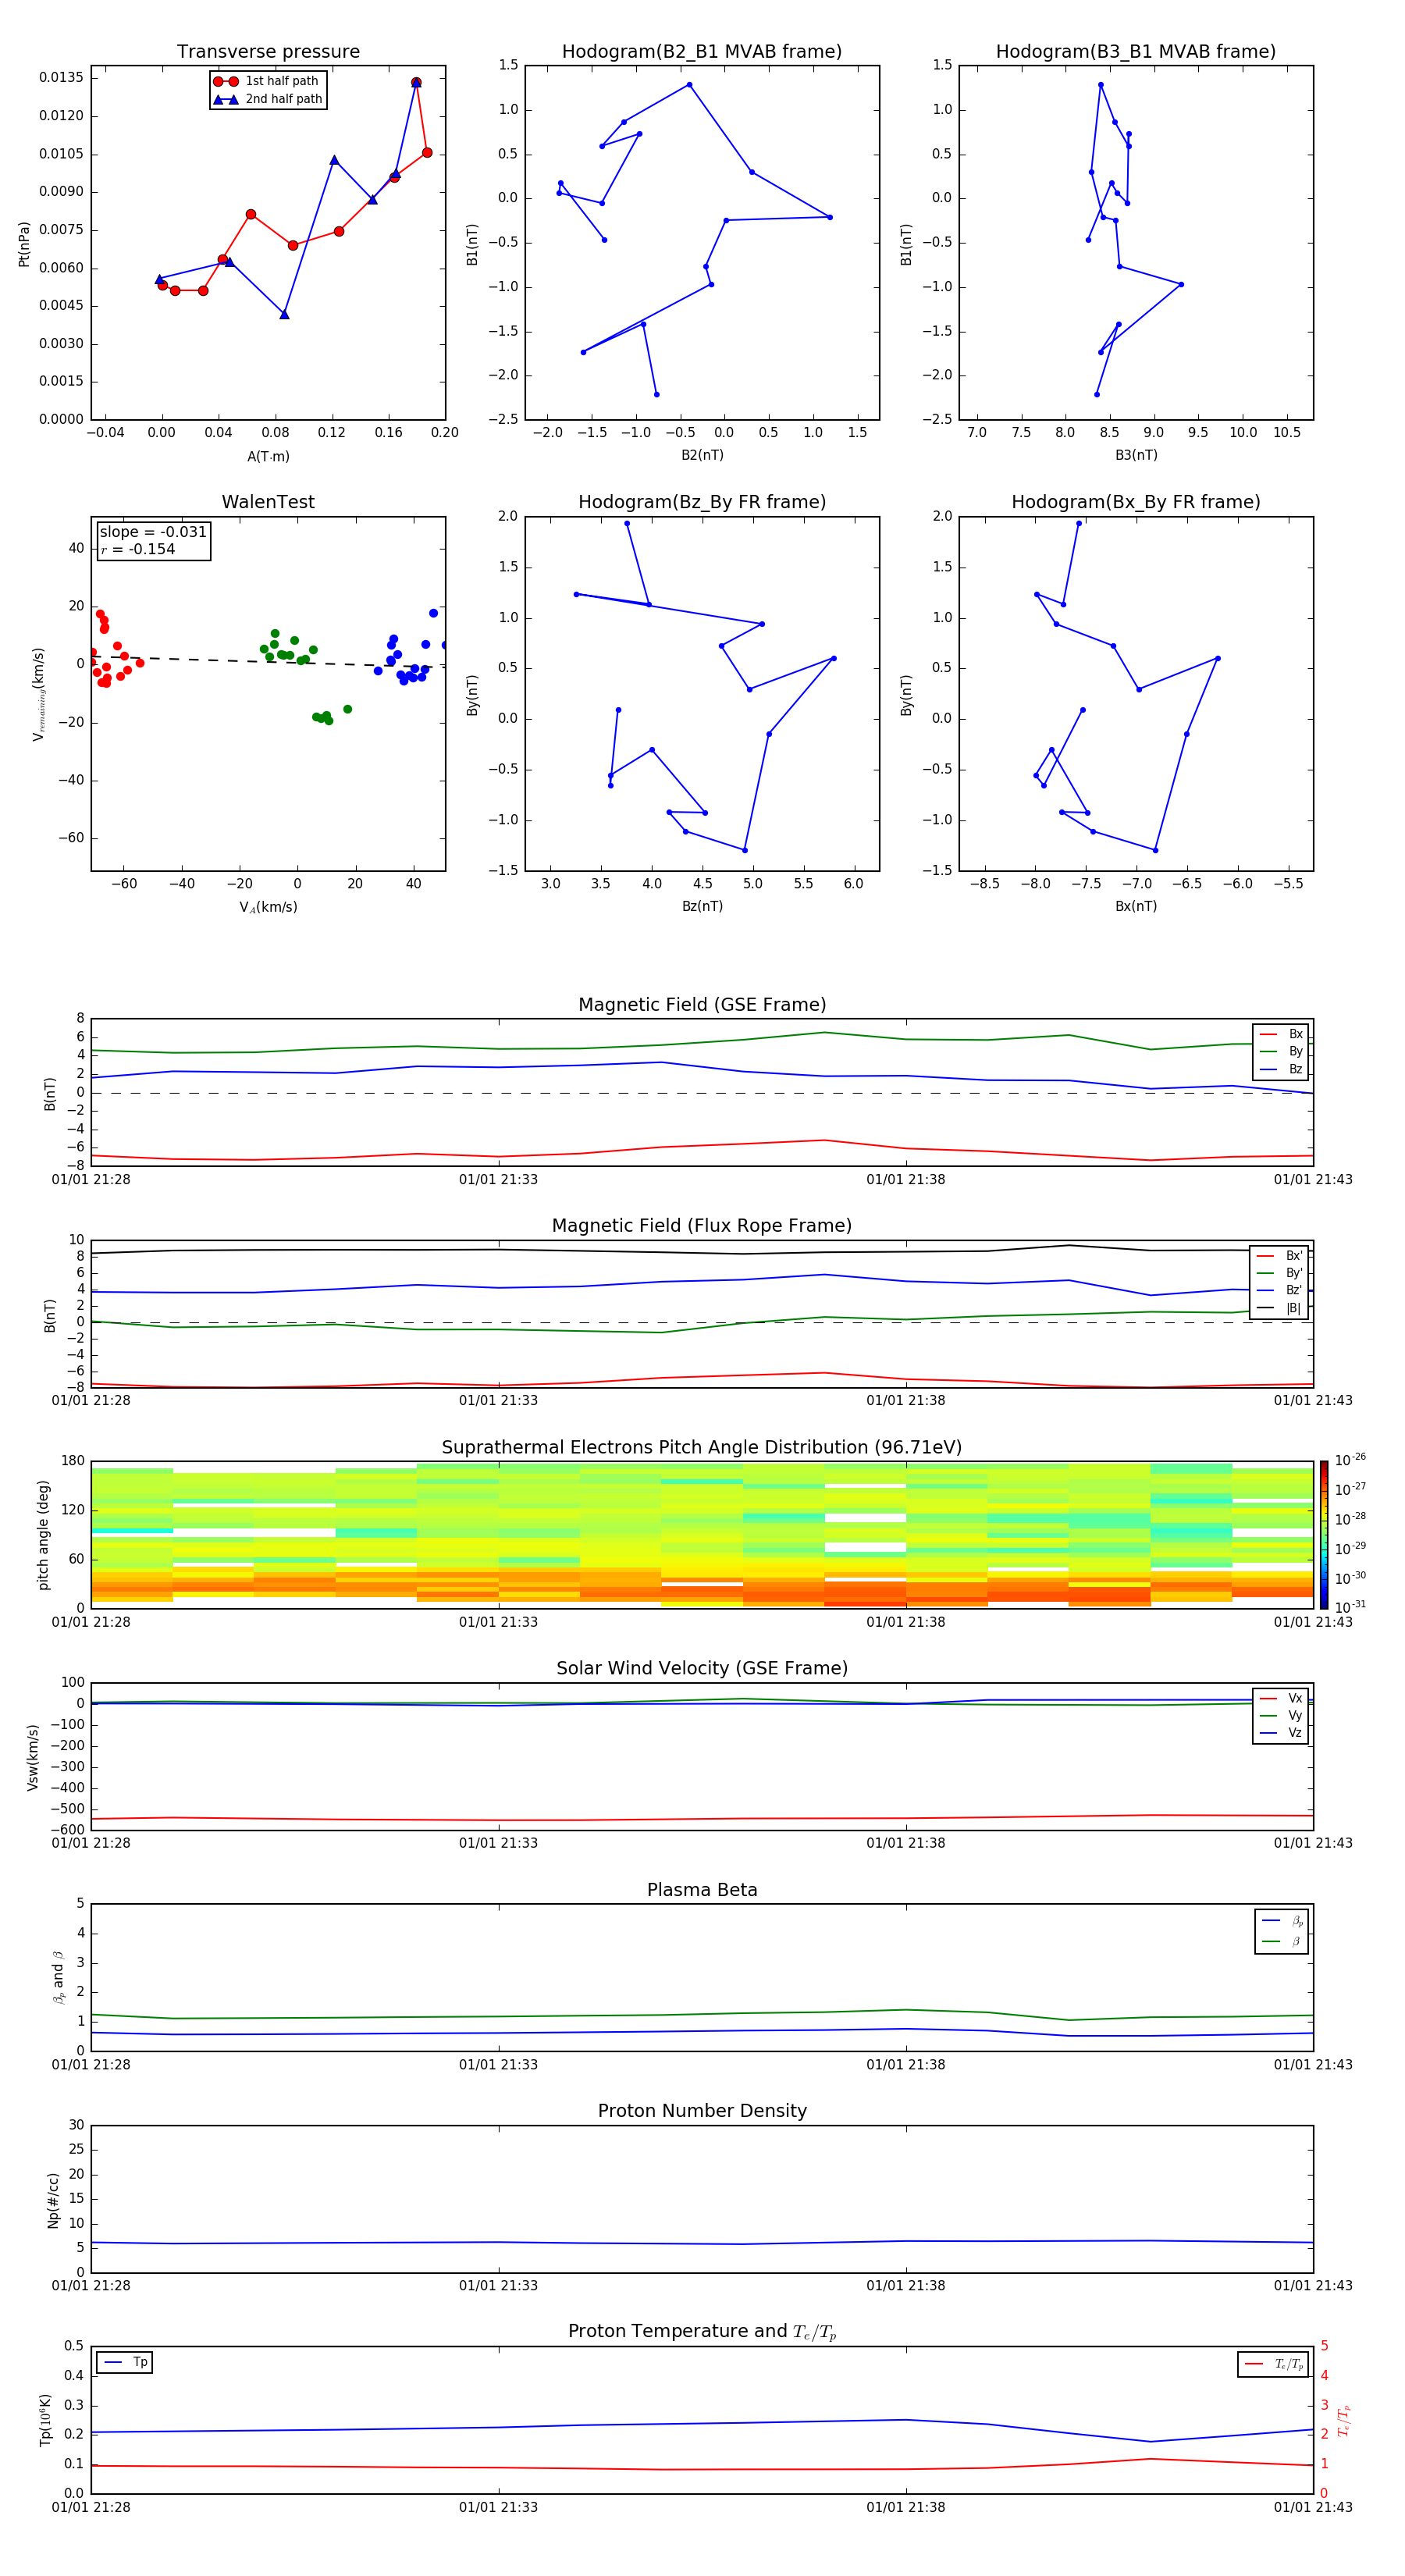Click the 'B2(nT)' x-axis label
Image resolution: width=1405 pixels, height=2576 pixels.
702,455
